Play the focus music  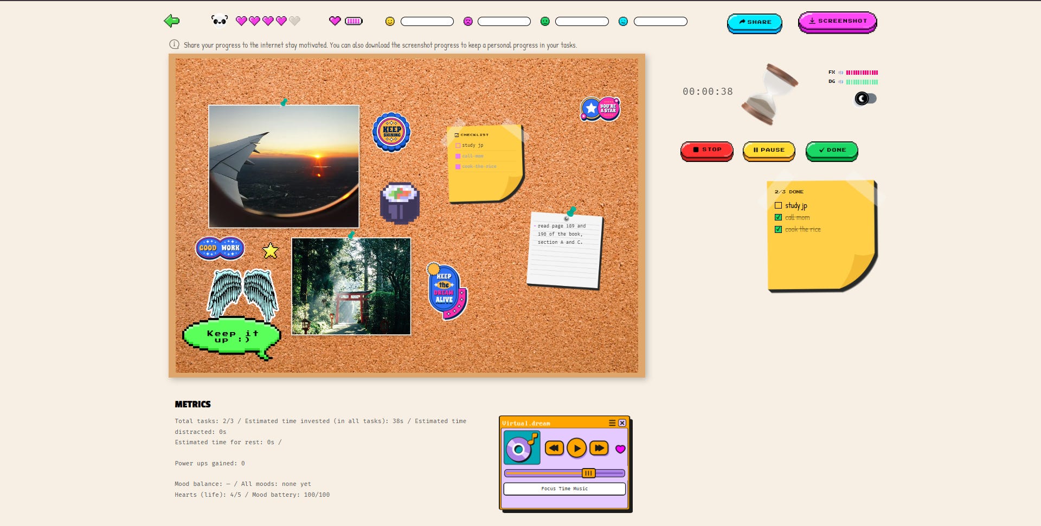point(576,449)
